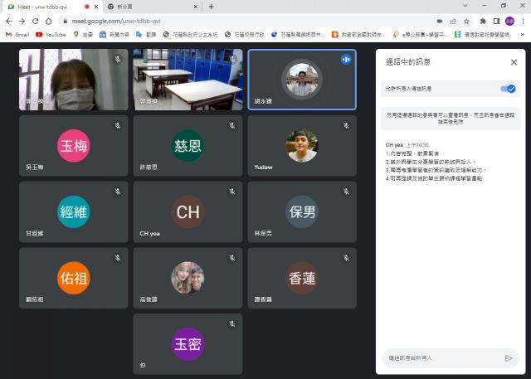Viewport: 531px width, 379px height.
Task: Click the send message arrow icon
Action: pos(509,358)
